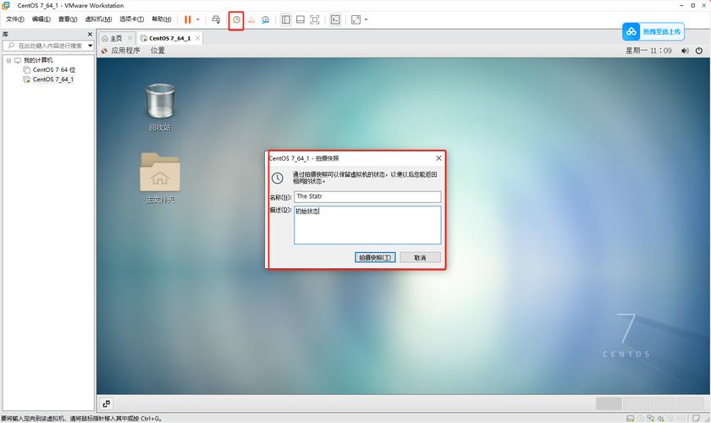The image size is (711, 423).
Task: Close the library panel
Action: pyautogui.click(x=90, y=34)
